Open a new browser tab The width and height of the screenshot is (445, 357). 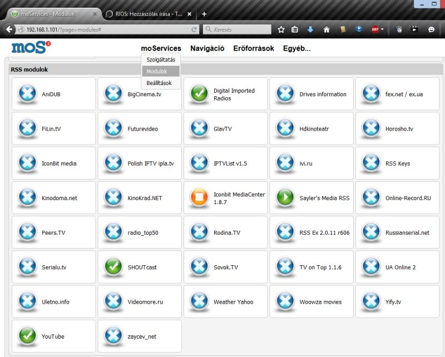click(x=204, y=14)
